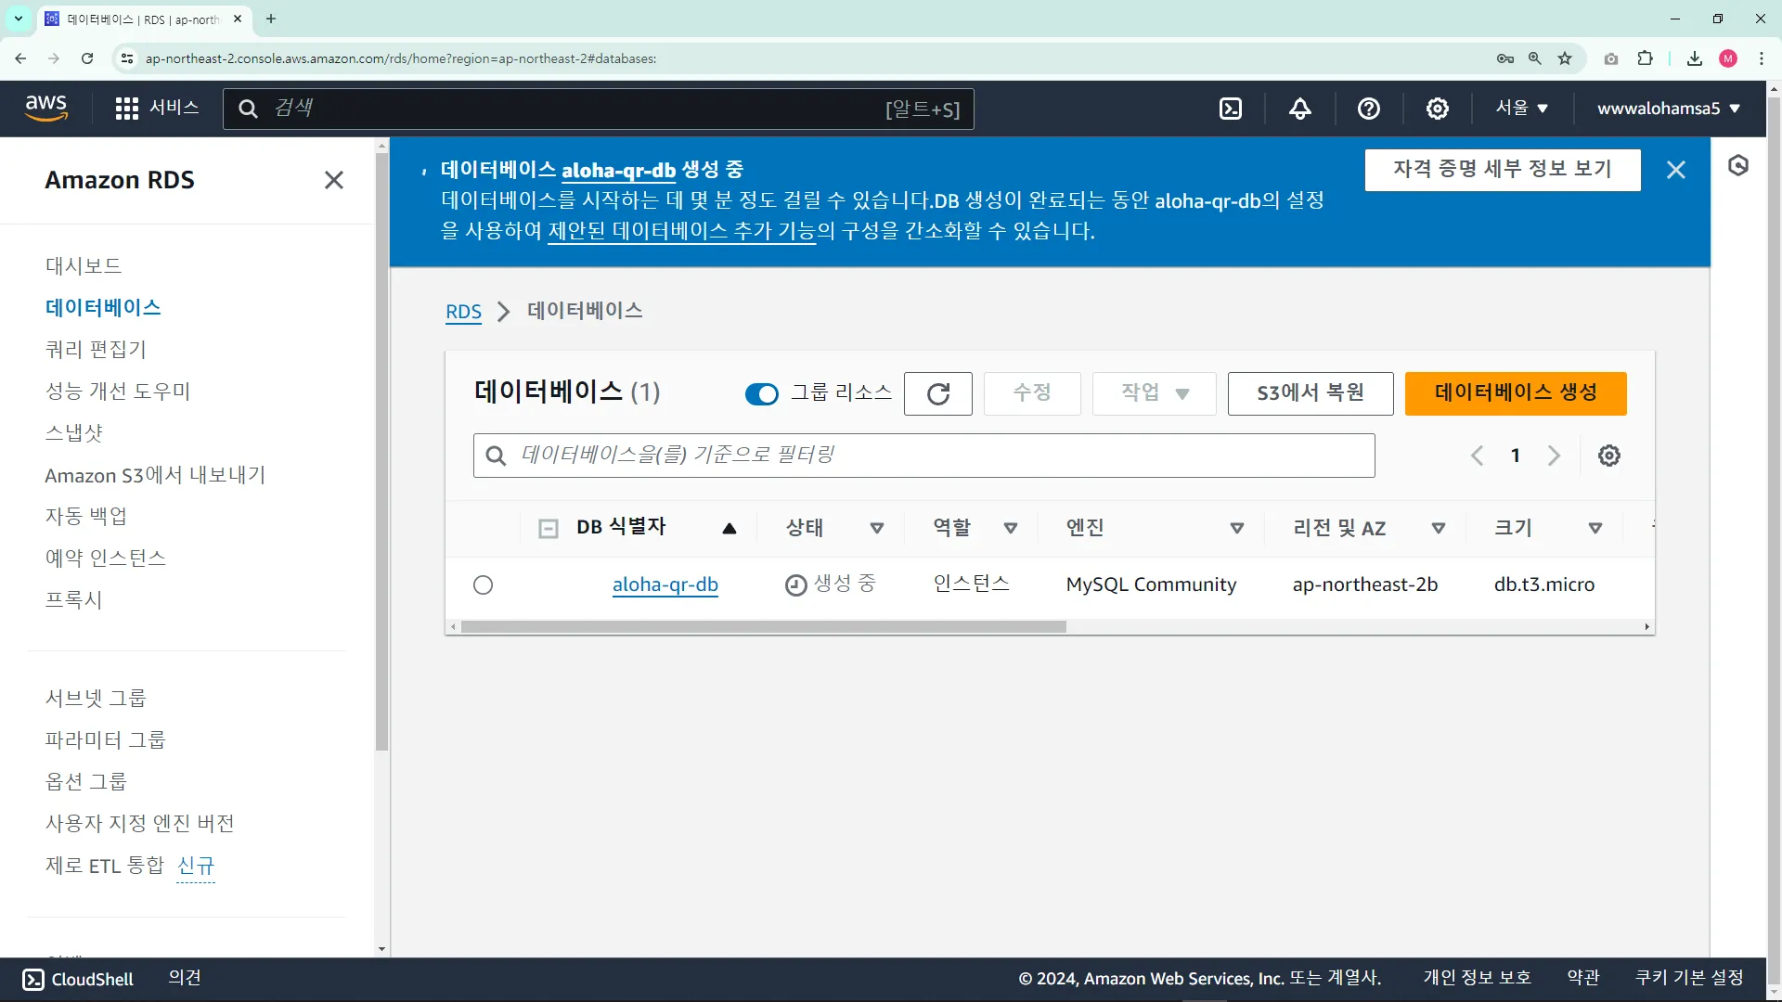This screenshot has width=1782, height=1002.
Task: Open the help question mark icon
Action: point(1368,109)
